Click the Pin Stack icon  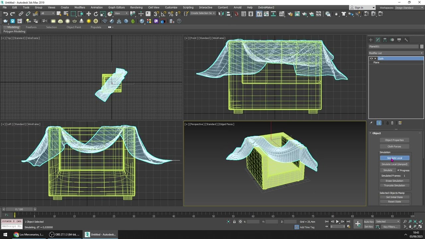click(x=371, y=123)
